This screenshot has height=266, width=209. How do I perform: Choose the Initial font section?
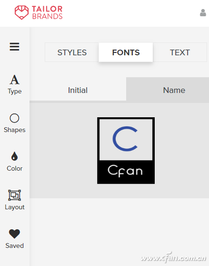[x=78, y=90]
